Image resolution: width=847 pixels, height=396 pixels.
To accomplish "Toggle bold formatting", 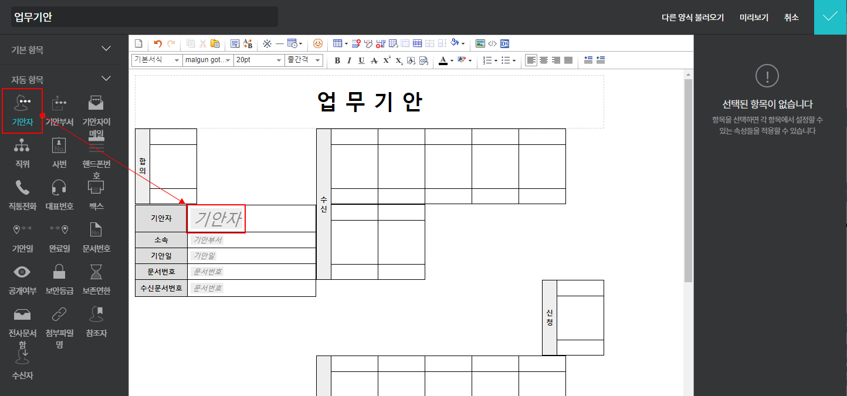I will click(337, 60).
